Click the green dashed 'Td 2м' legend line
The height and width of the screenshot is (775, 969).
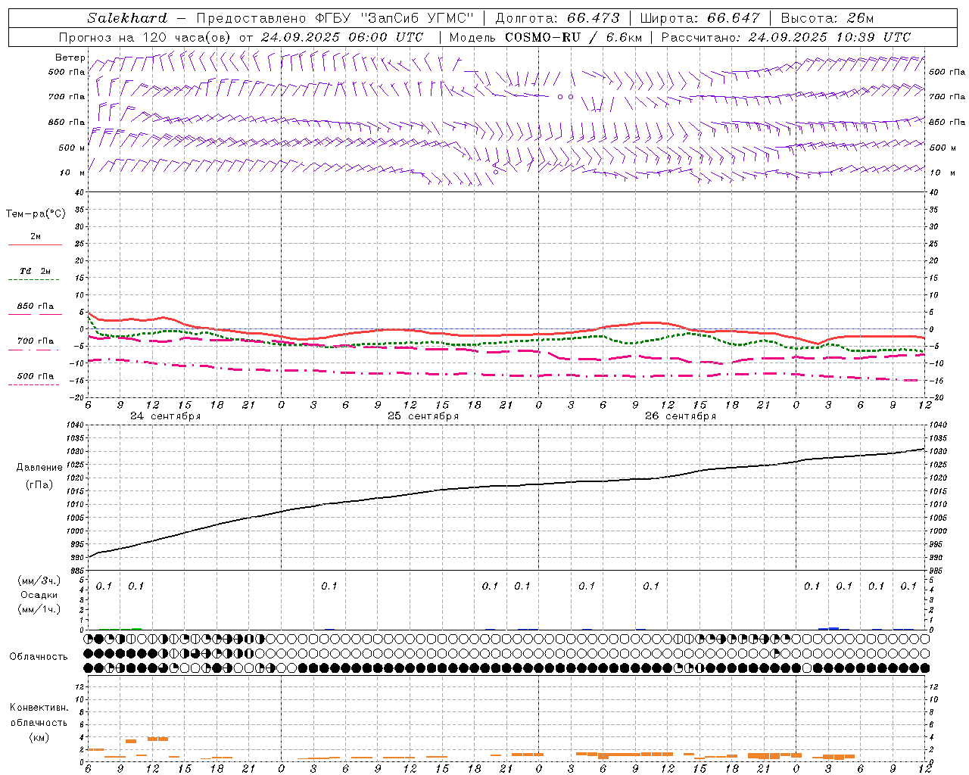[33, 280]
